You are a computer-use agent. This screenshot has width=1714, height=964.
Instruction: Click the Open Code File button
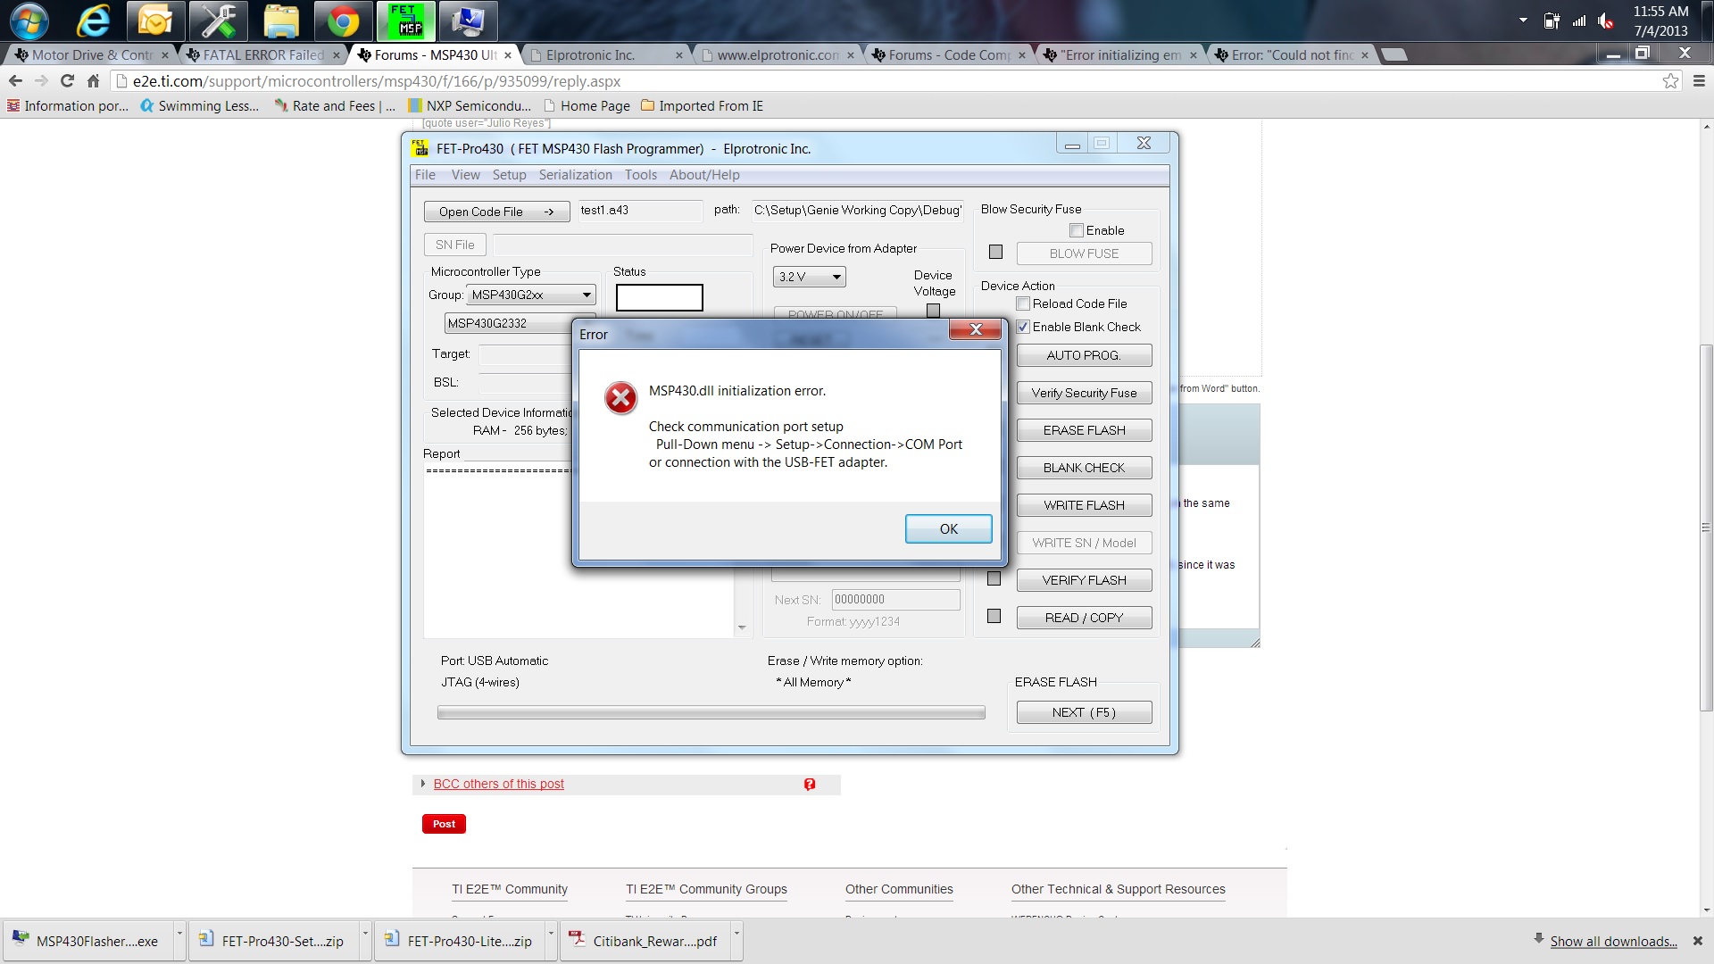tap(496, 212)
